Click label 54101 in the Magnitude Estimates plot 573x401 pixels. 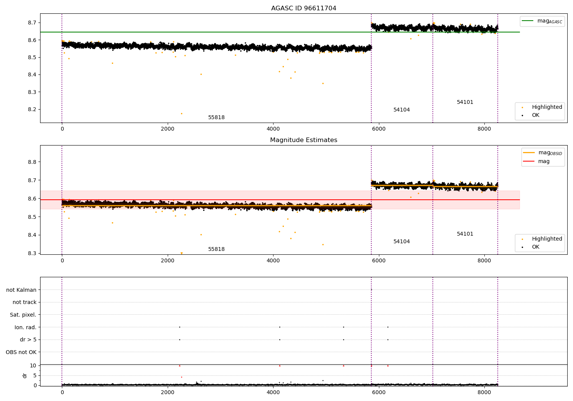coord(465,234)
